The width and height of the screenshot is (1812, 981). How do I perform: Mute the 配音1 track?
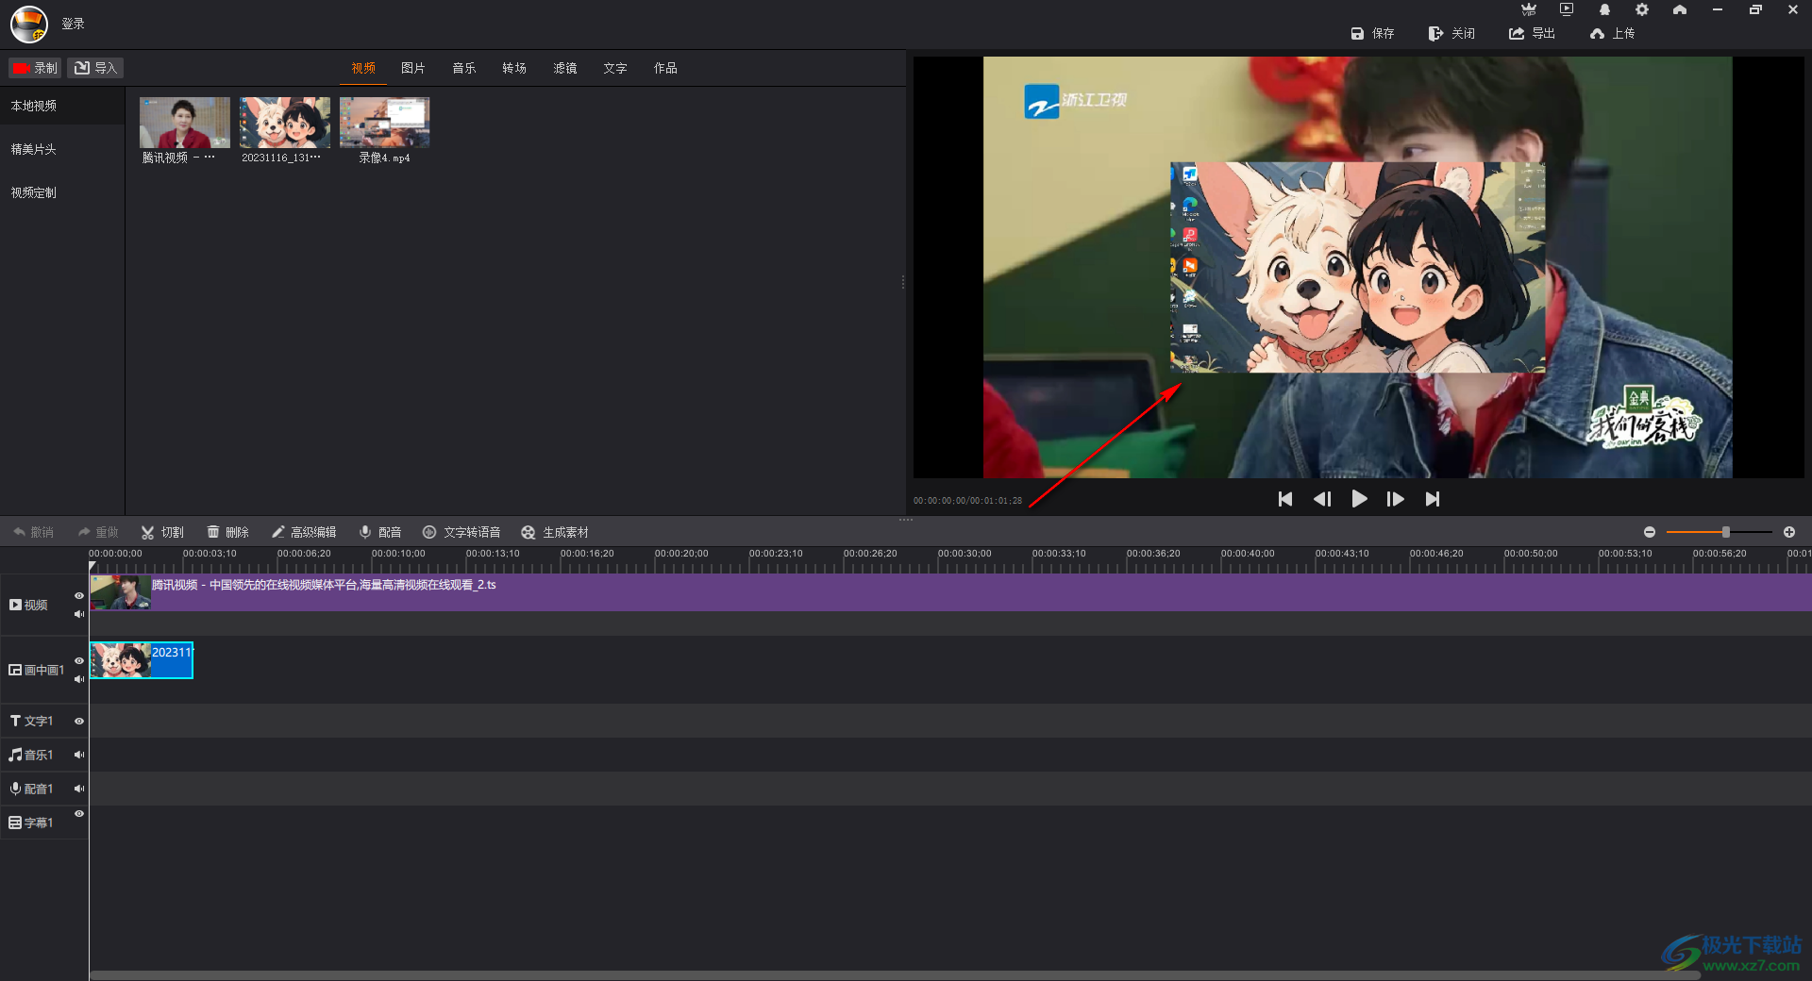79,789
